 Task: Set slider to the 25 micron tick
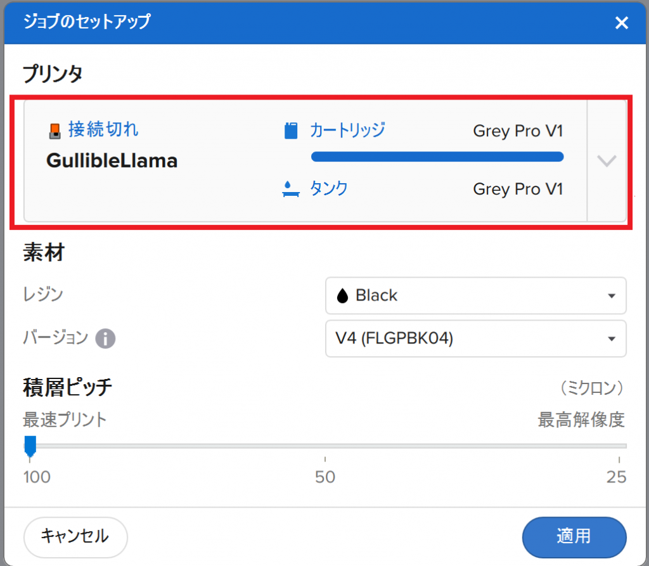[x=619, y=446]
